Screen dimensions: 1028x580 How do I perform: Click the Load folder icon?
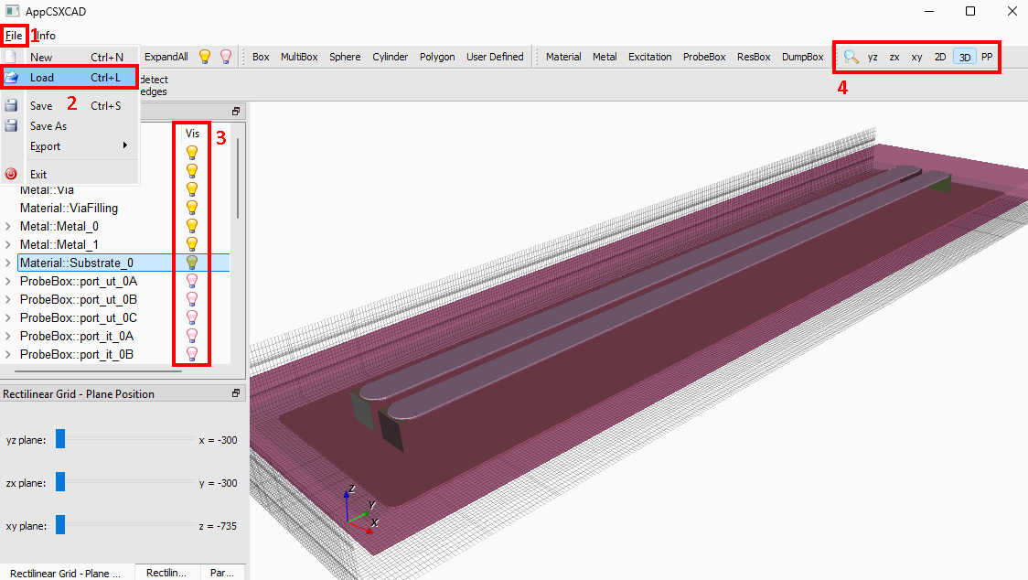11,78
